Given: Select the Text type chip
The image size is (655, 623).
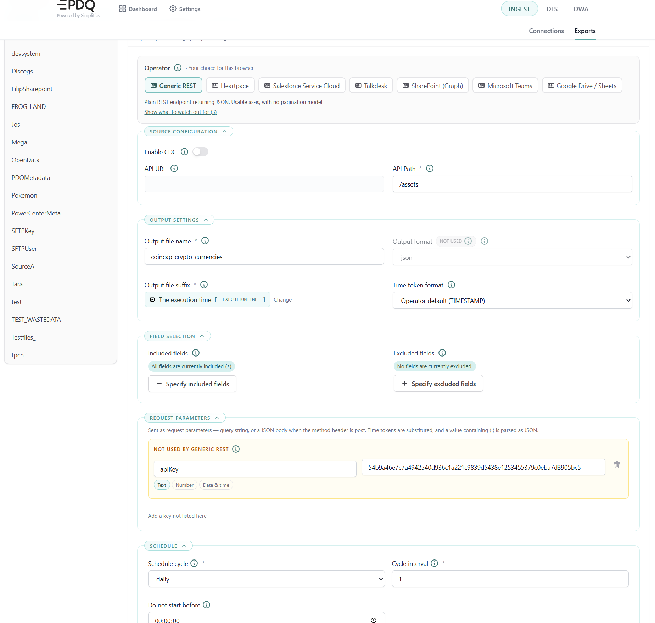Looking at the screenshot, I should pos(162,485).
